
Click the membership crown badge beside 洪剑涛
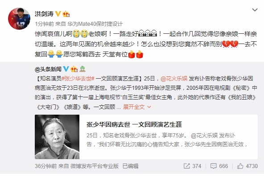pyautogui.click(x=66, y=14)
